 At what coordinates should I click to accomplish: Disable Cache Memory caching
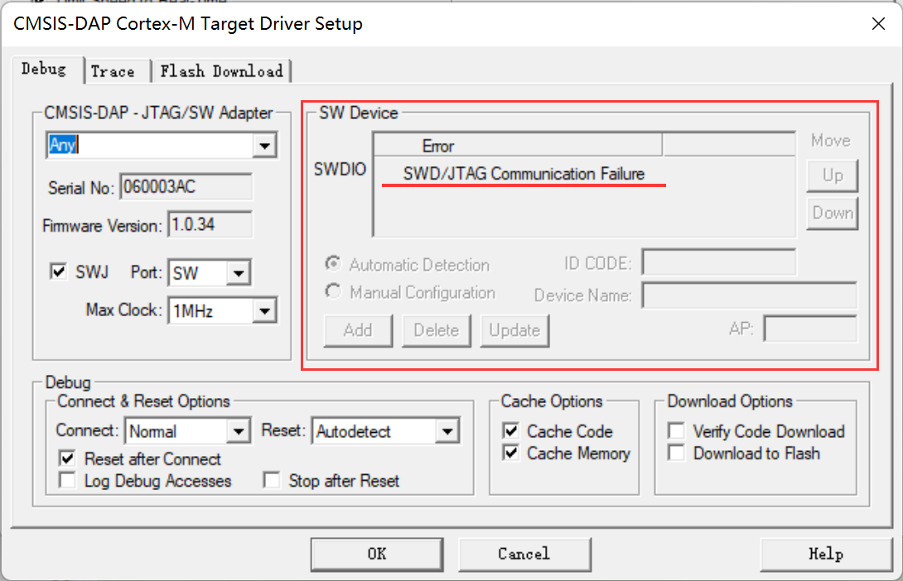pyautogui.click(x=512, y=454)
